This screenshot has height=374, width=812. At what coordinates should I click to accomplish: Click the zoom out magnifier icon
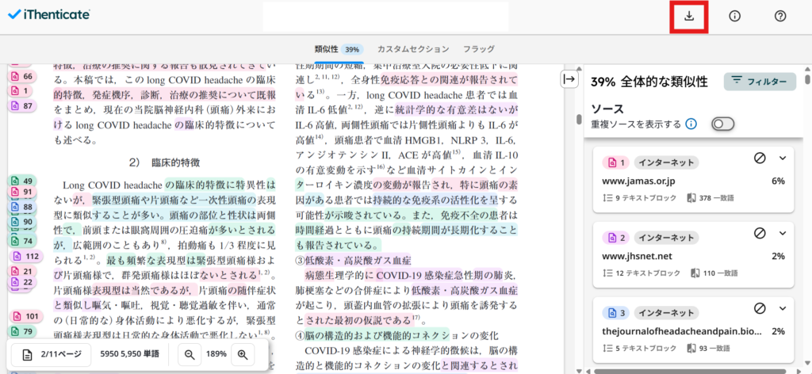coord(190,355)
